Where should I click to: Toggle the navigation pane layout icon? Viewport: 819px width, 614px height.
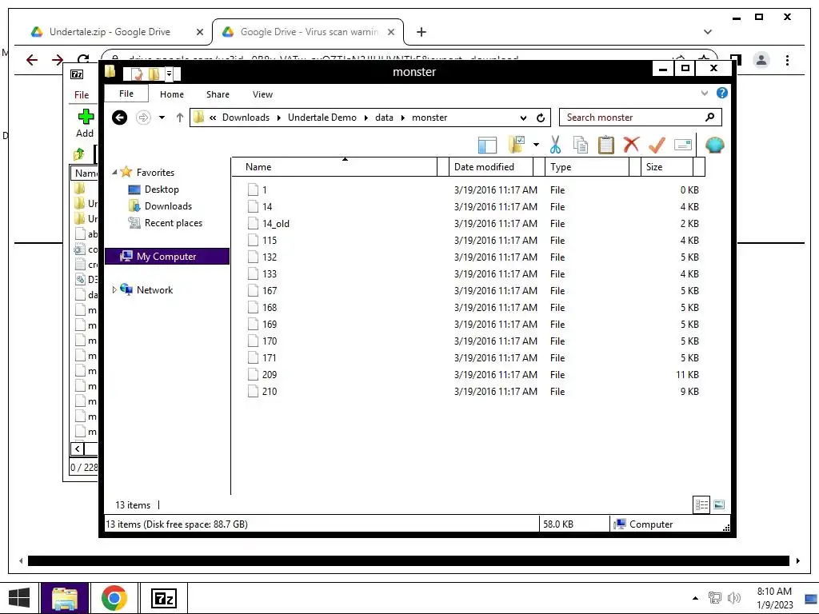click(487, 145)
